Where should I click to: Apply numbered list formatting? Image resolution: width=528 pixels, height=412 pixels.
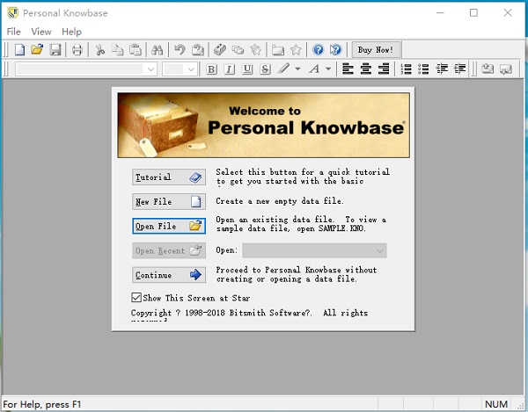pos(406,69)
